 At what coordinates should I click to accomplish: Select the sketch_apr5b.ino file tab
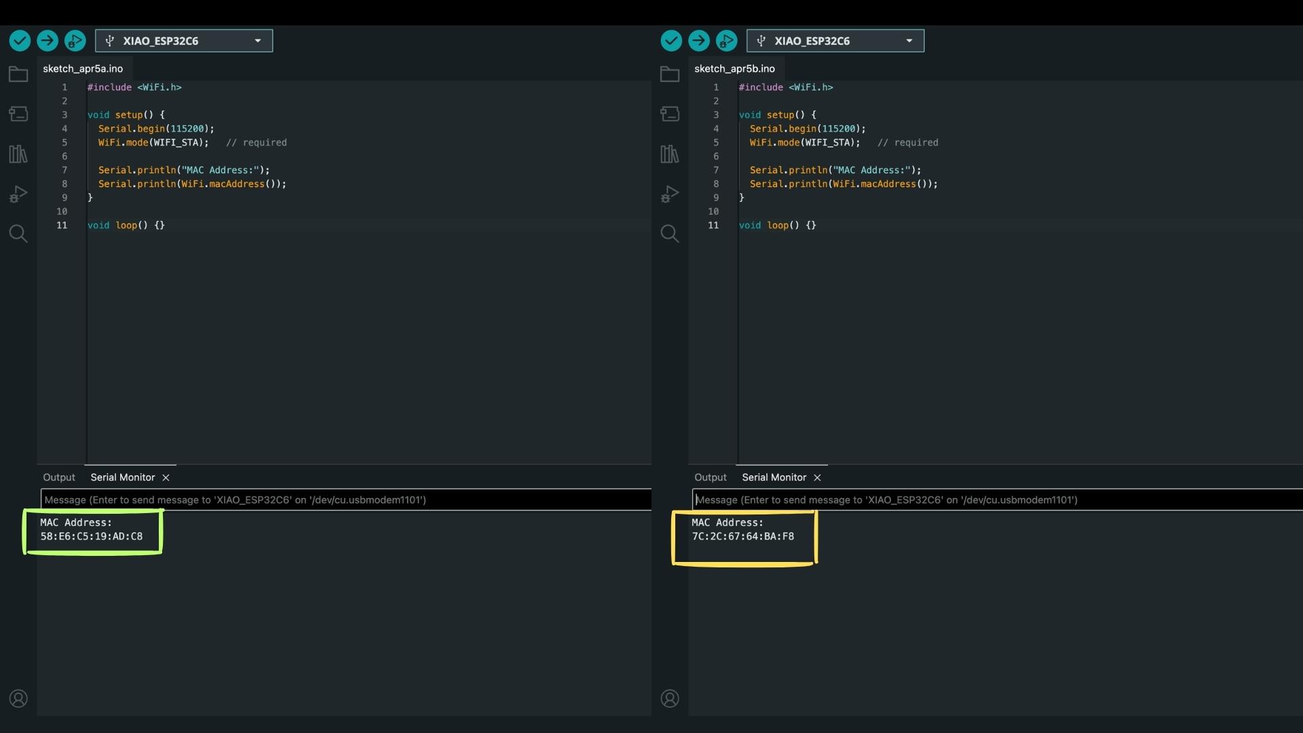coord(734,69)
